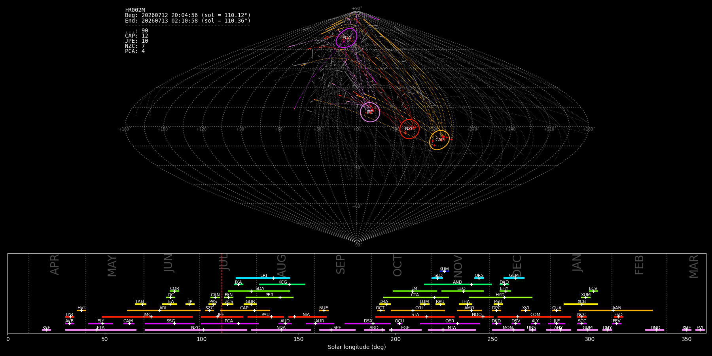Screen dimensions: 712x356
Task: Select the MON shower label in timeline
Action: click(508, 328)
